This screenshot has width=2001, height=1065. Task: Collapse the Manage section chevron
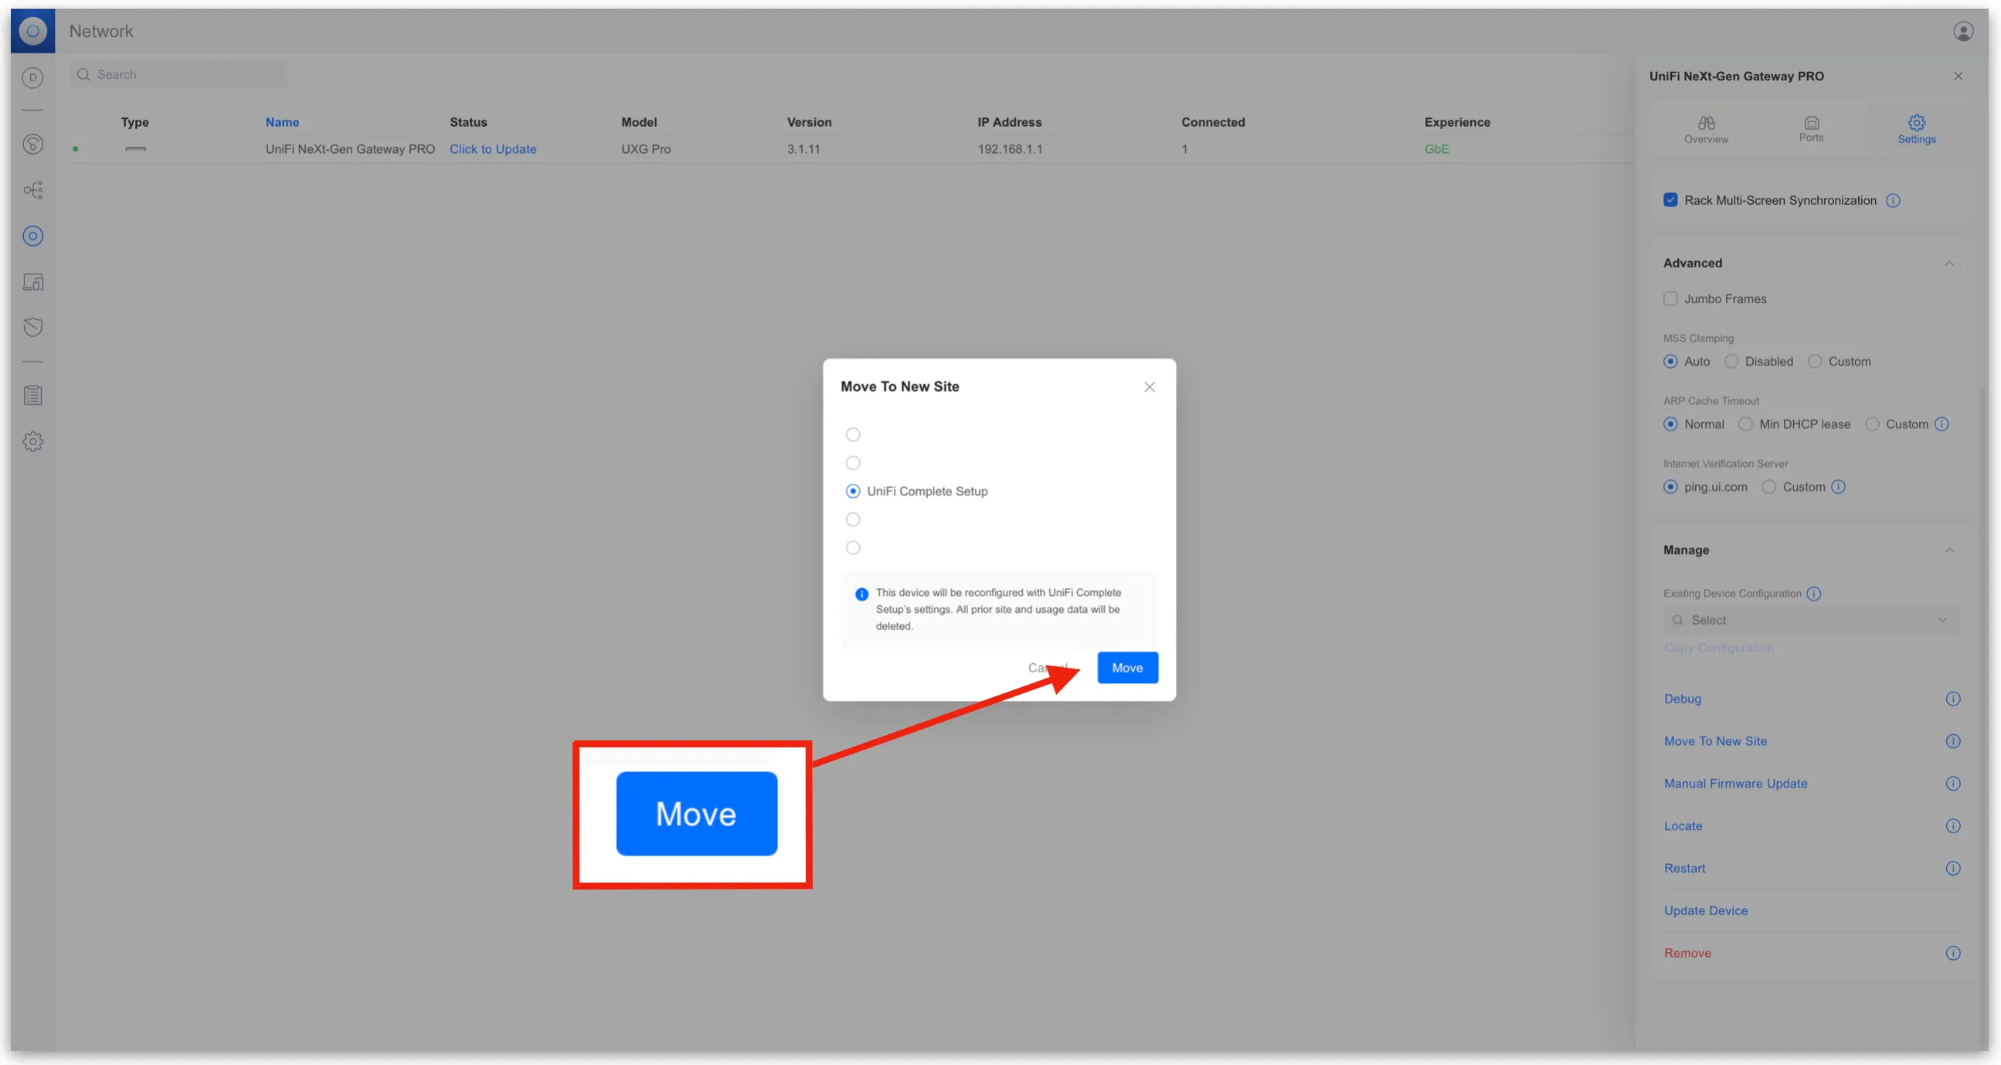pyautogui.click(x=1948, y=550)
